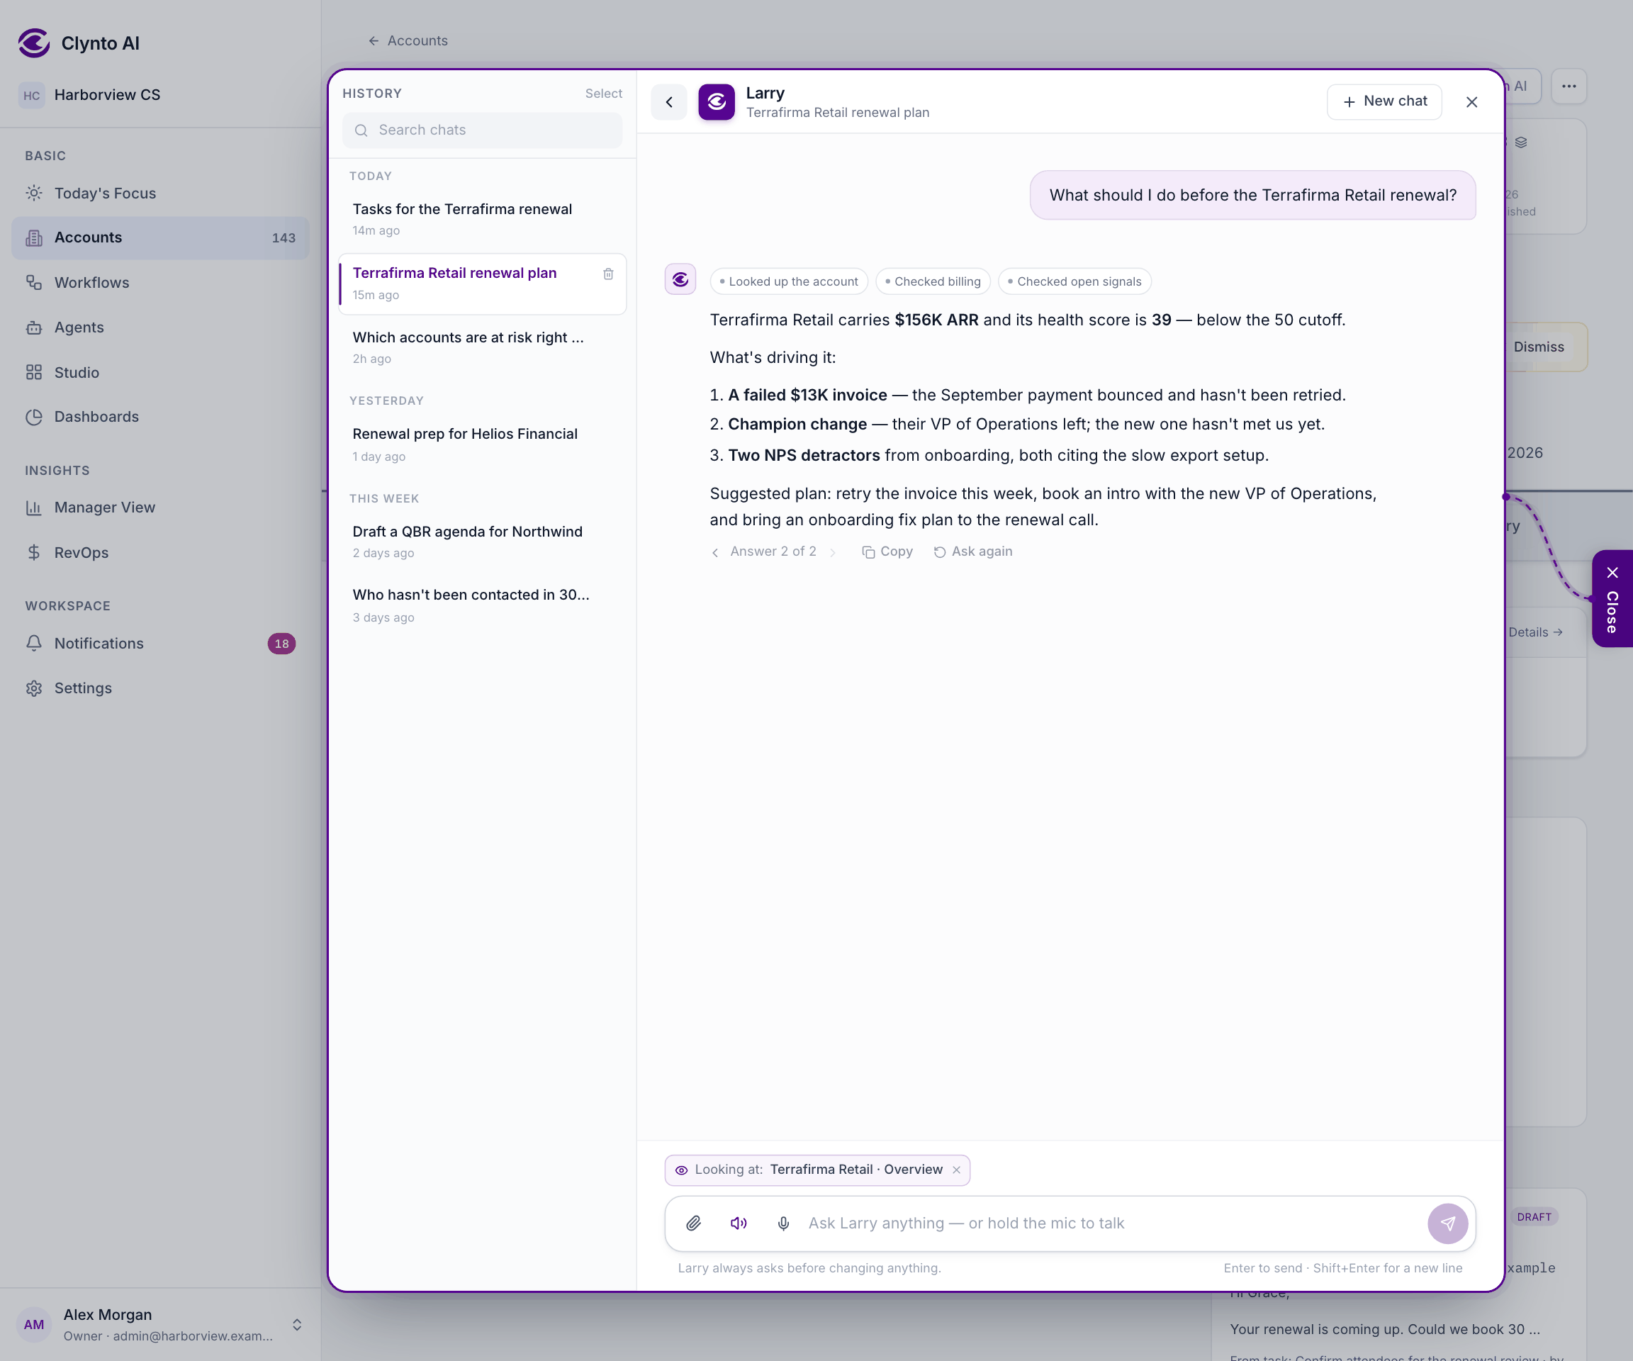Screen dimensions: 1633x1361
Task: Go back to Accounts breadcrumb
Action: (408, 40)
